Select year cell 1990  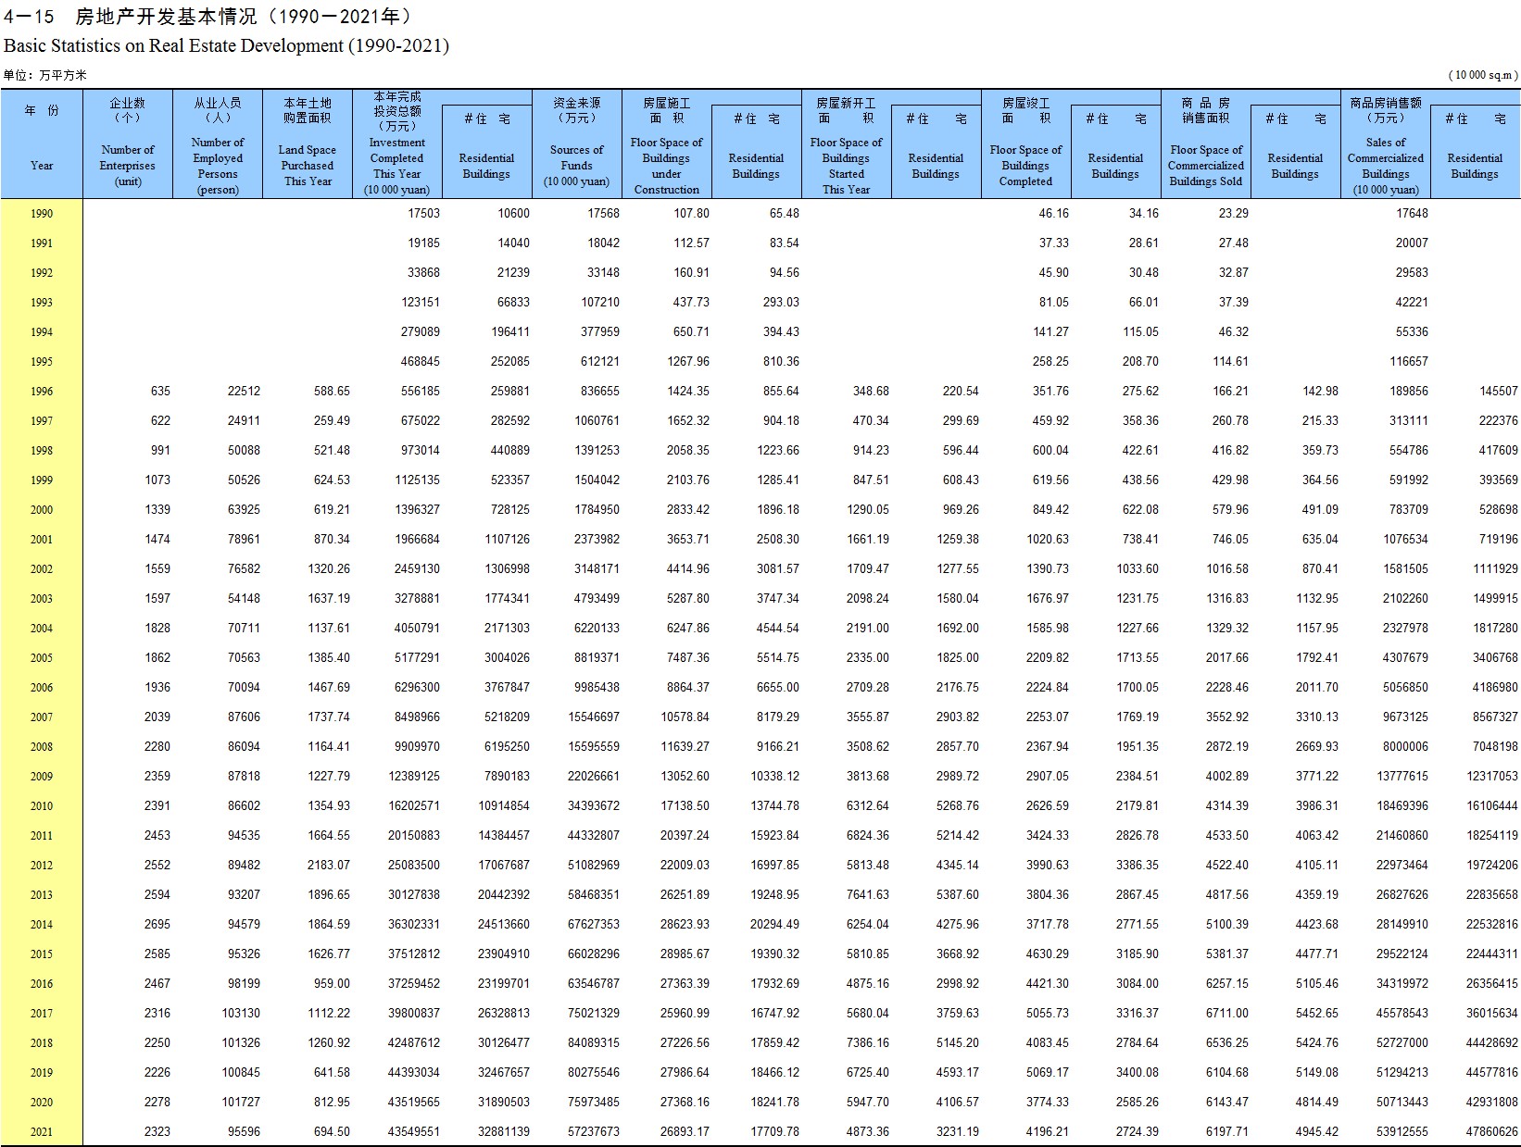point(42,214)
